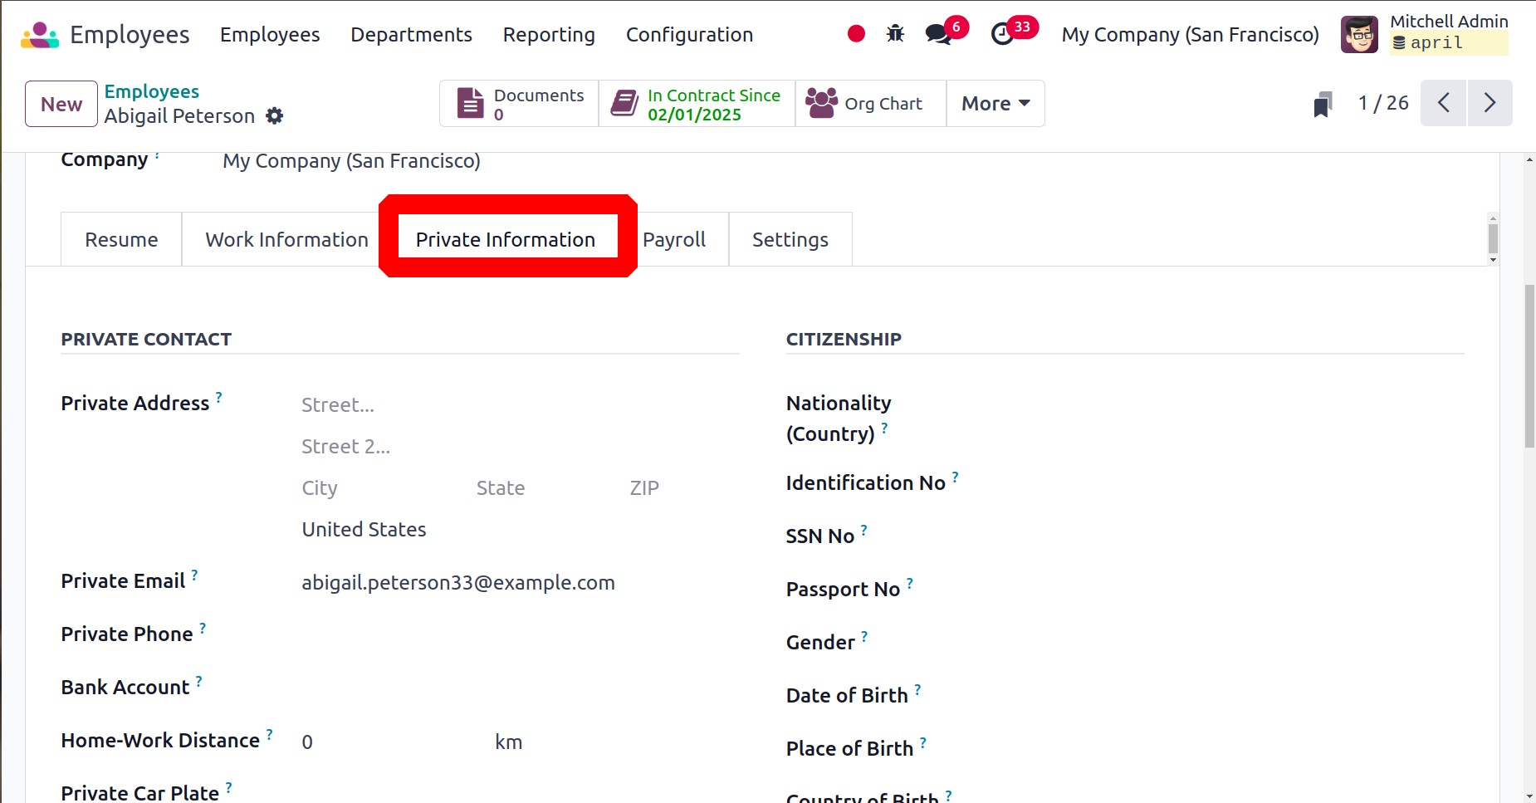Click the red recording indicator icon
The image size is (1536, 803).
tap(856, 34)
